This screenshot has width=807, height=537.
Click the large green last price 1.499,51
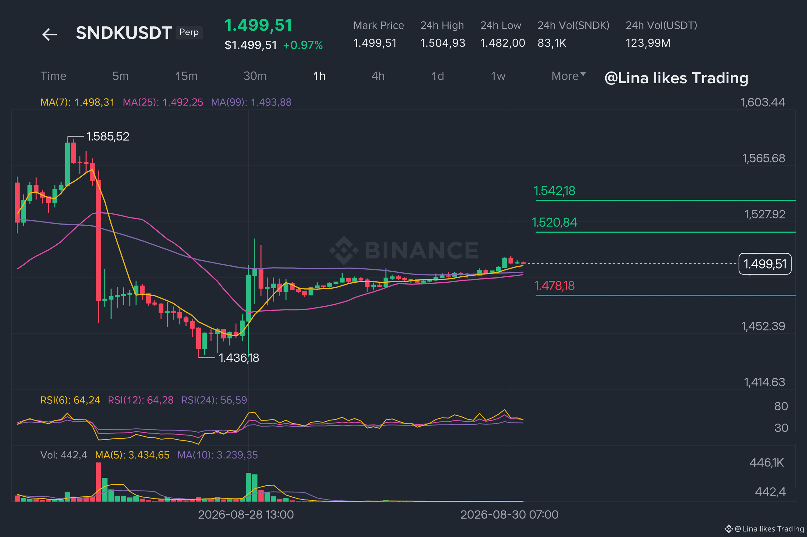(258, 25)
